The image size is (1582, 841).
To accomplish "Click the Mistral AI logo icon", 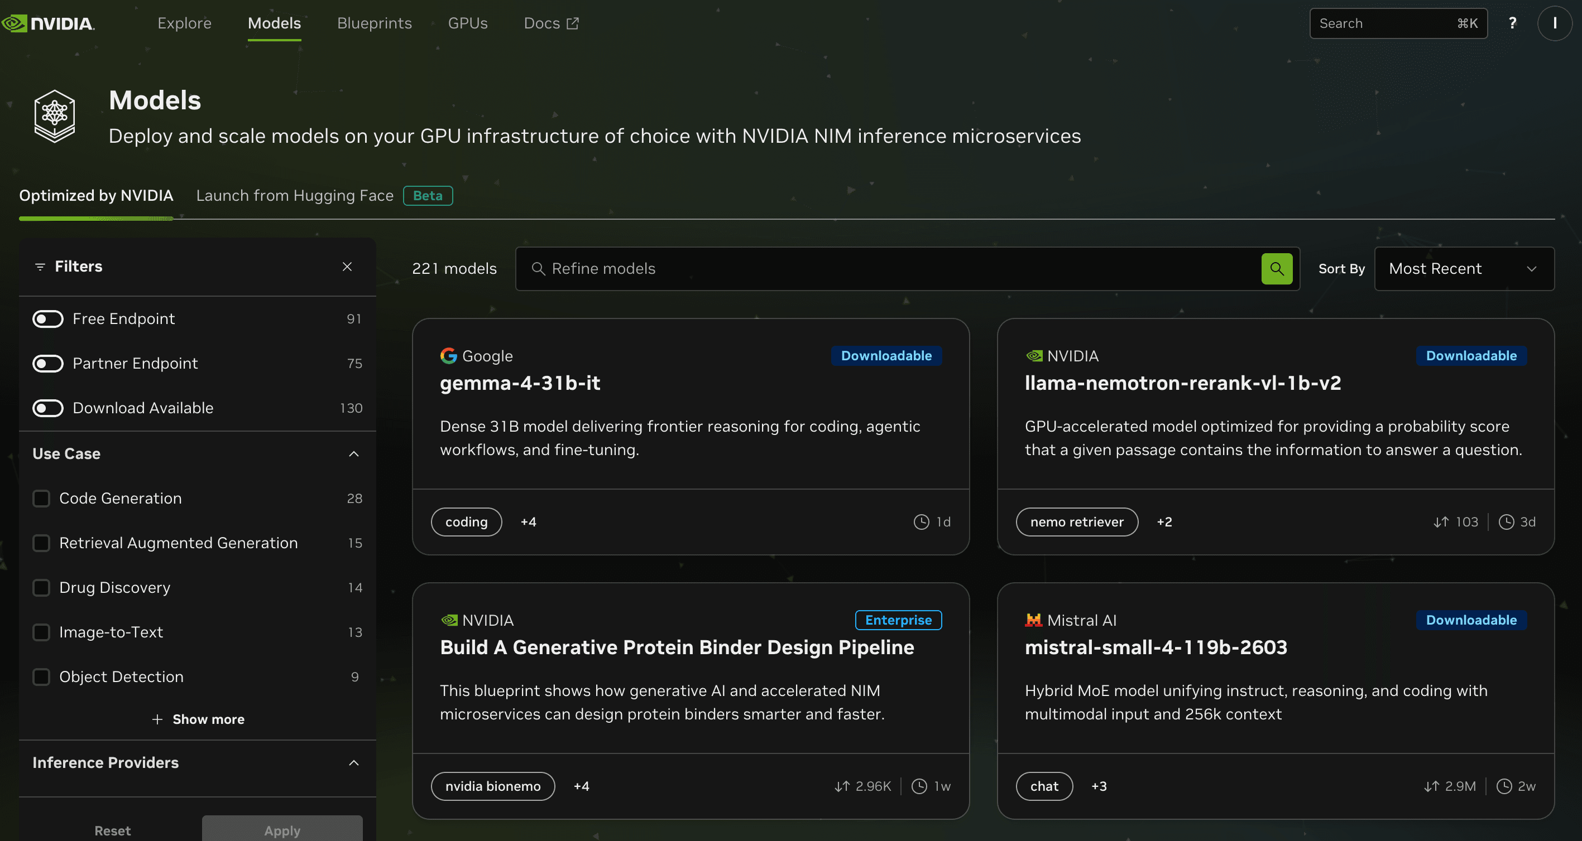I will (x=1033, y=620).
